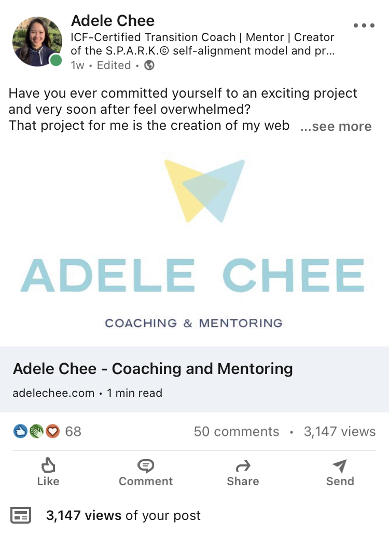Click the heart love reaction icon
This screenshot has width=389, height=534.
tap(53, 432)
